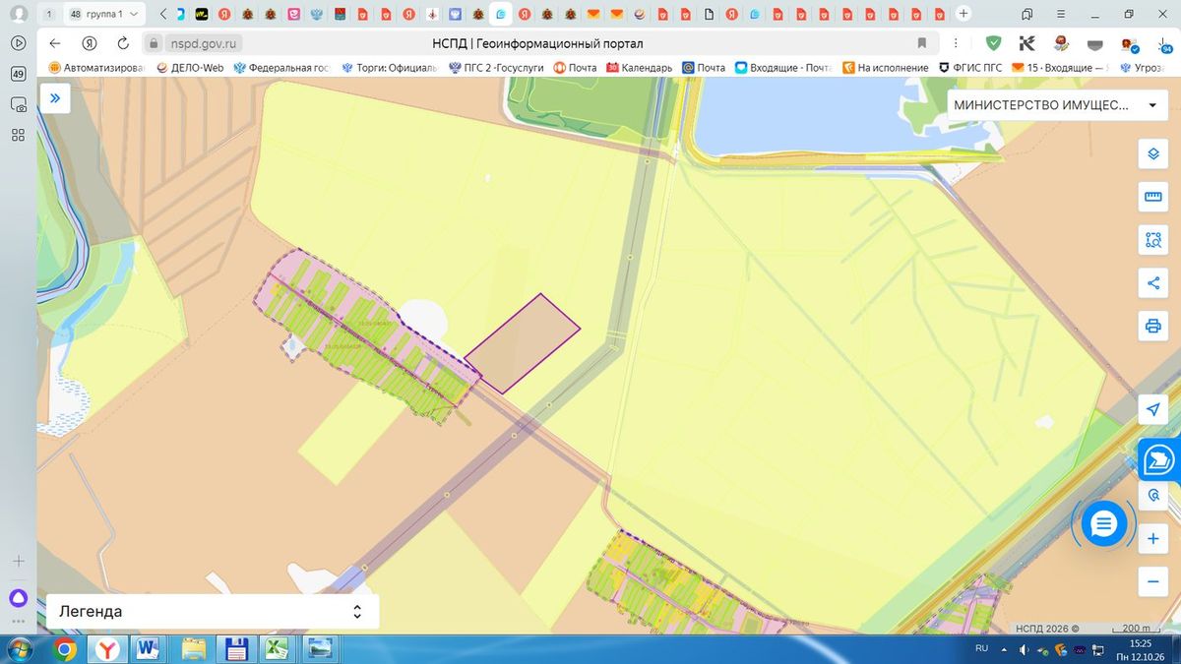This screenshot has width=1181, height=664.
Task: Zoom in with the plus button
Action: click(1152, 539)
